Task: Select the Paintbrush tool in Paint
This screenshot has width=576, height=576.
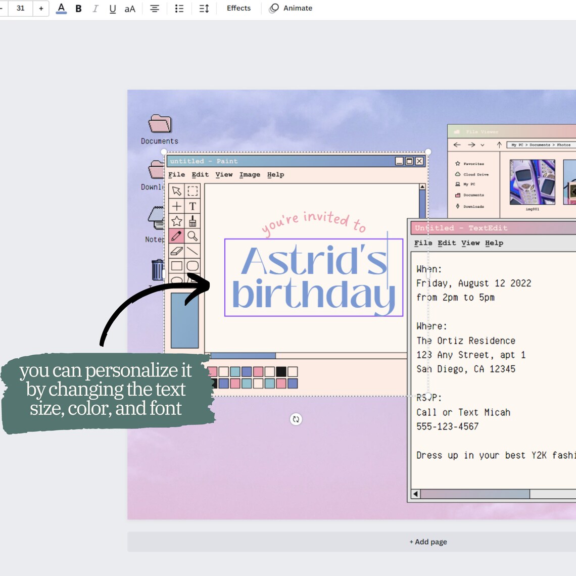Action: click(193, 221)
